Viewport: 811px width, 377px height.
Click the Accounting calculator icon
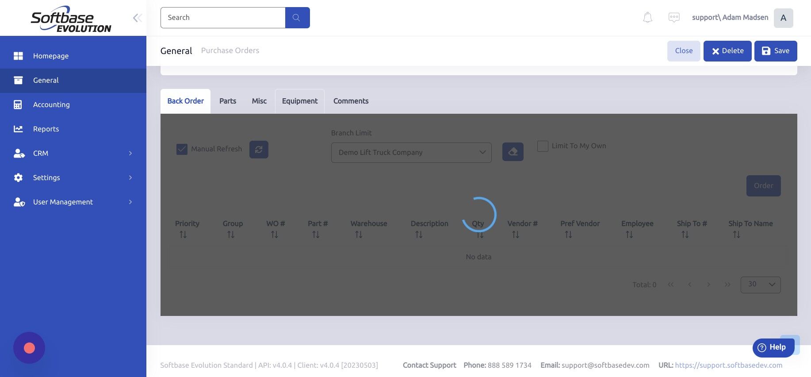(18, 104)
